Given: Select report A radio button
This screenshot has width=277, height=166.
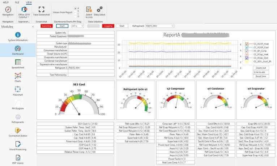Looking at the screenshot, I should (76, 8).
